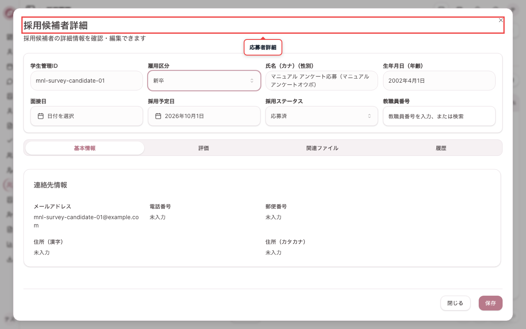
Task: Switch to the 履歴 tab
Action: click(x=441, y=148)
